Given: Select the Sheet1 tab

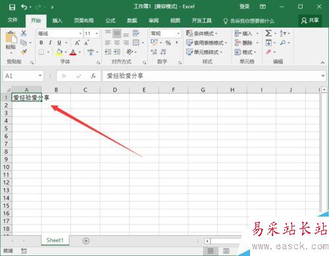Looking at the screenshot, I should pos(55,240).
